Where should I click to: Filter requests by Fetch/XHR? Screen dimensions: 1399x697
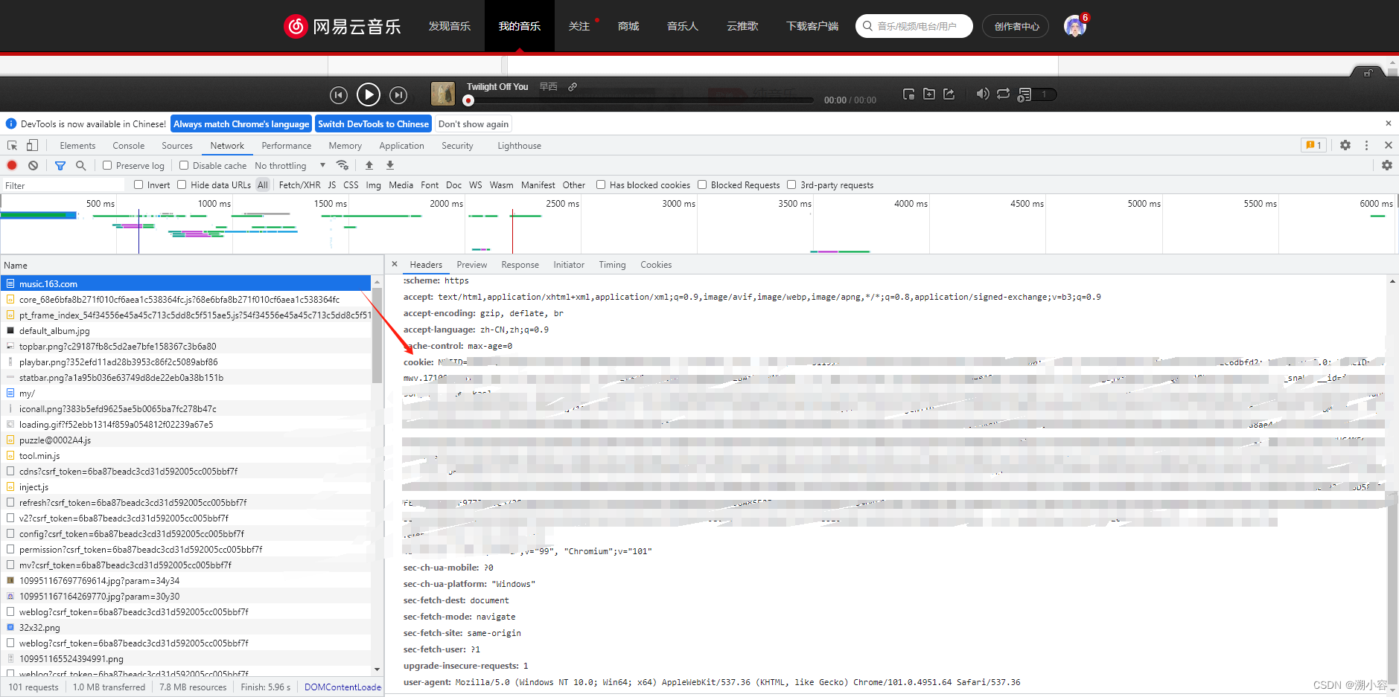(299, 185)
